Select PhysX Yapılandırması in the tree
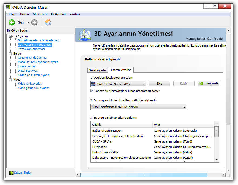Screen dimensions: 238x185 (31, 49)
